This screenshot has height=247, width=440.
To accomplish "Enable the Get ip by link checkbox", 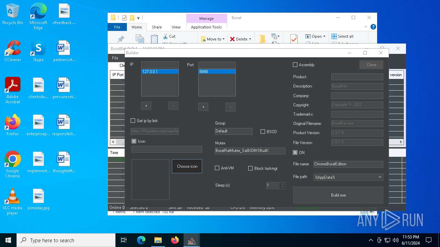I will pos(133,121).
